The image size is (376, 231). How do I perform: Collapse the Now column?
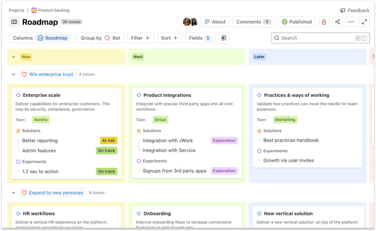coord(14,56)
